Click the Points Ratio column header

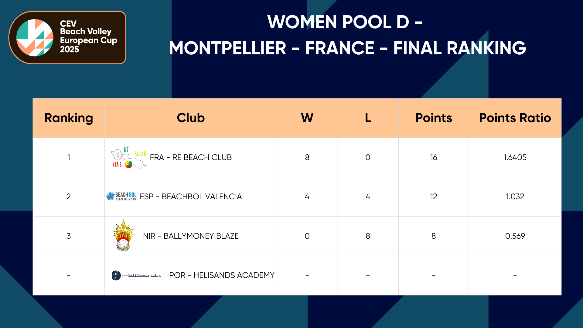point(515,118)
